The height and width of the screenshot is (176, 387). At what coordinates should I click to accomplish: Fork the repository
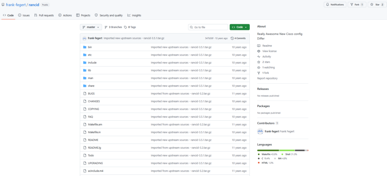pyautogui.click(x=357, y=5)
